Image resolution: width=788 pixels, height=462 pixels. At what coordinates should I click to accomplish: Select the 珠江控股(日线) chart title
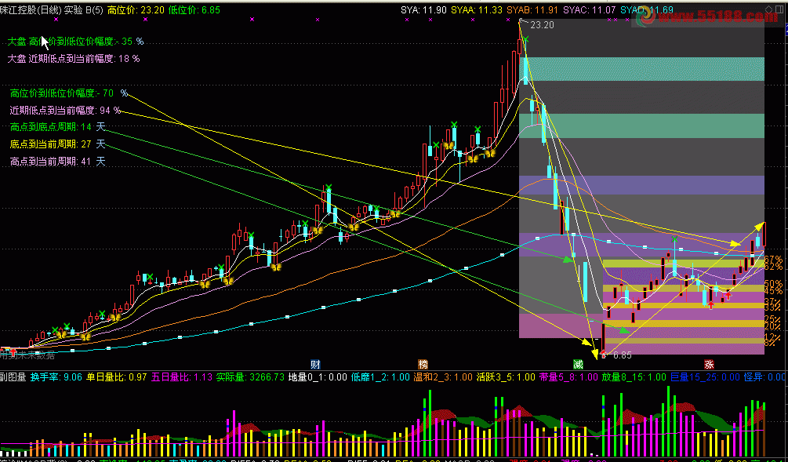[x=31, y=10]
